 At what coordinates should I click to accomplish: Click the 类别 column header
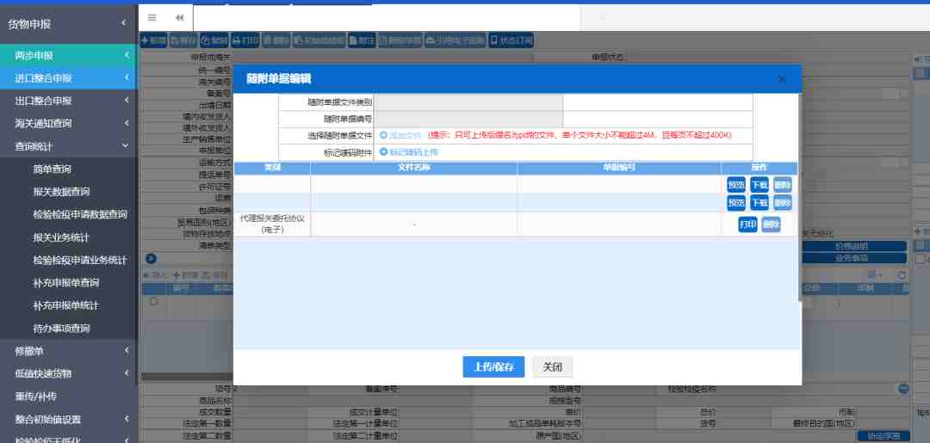pos(272,169)
